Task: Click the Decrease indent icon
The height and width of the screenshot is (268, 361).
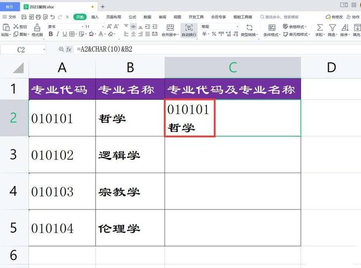Action: click(x=148, y=27)
